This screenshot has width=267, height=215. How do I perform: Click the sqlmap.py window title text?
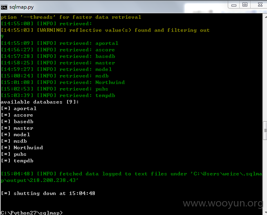point(21,7)
